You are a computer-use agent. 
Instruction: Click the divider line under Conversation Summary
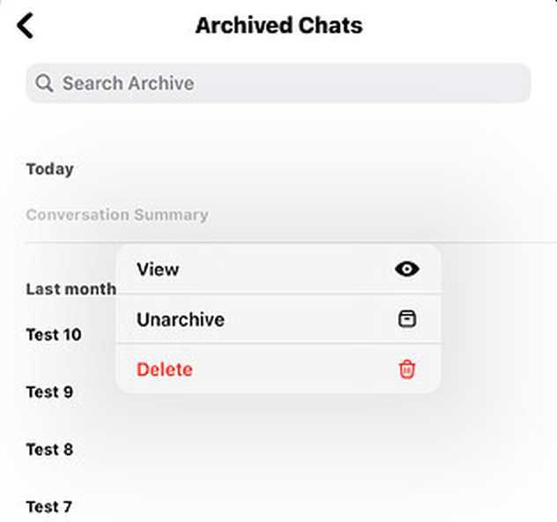[291, 242]
